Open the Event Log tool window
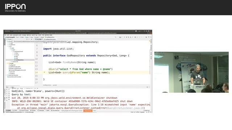Image resolution: width=232 pixels, height=130 pixels. coord(147,110)
